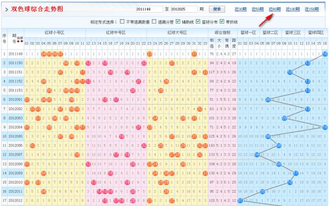Image resolution: width=330 pixels, height=206 pixels.
Task: Click red ascending sort arrow beside 期号
Action: (18, 41)
